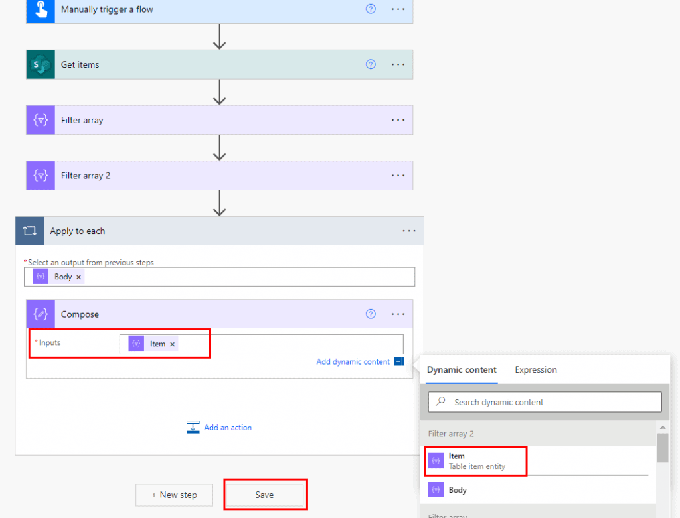Click the dynamic content scroll up arrow
The image size is (680, 518).
663,428
